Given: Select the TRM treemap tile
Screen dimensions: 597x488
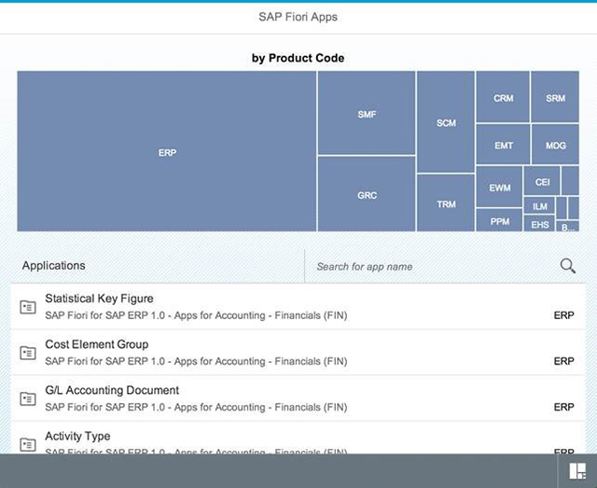Looking at the screenshot, I should pyautogui.click(x=446, y=203).
